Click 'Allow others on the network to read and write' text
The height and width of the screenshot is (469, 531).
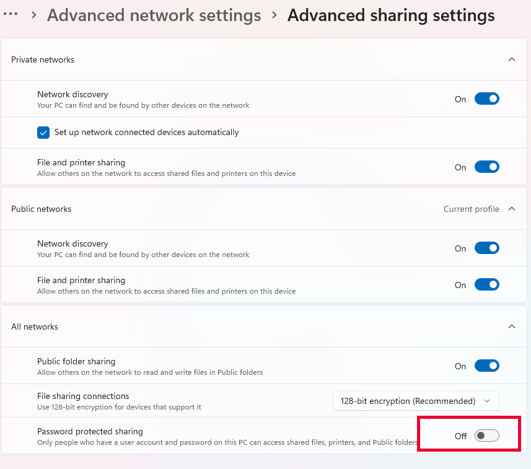pos(150,372)
